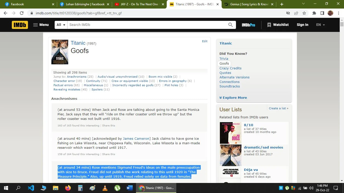Switch to the Lehan Edirisinghe Facebook tab
Image resolution: width=344 pixels, height=193 pixels.
84,4
